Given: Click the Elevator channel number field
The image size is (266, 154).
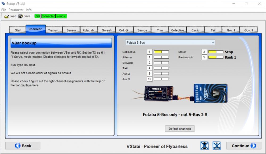Looking at the screenshot, I should coord(149,63).
